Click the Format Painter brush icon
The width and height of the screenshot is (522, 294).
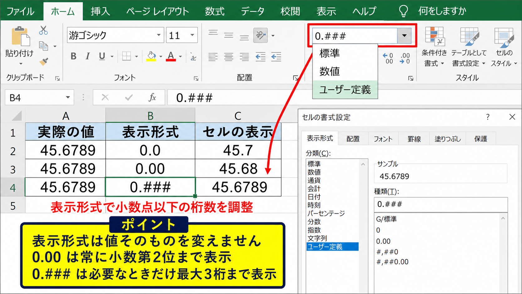(x=44, y=61)
